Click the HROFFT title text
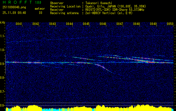The image size is (176, 111). 17,2
